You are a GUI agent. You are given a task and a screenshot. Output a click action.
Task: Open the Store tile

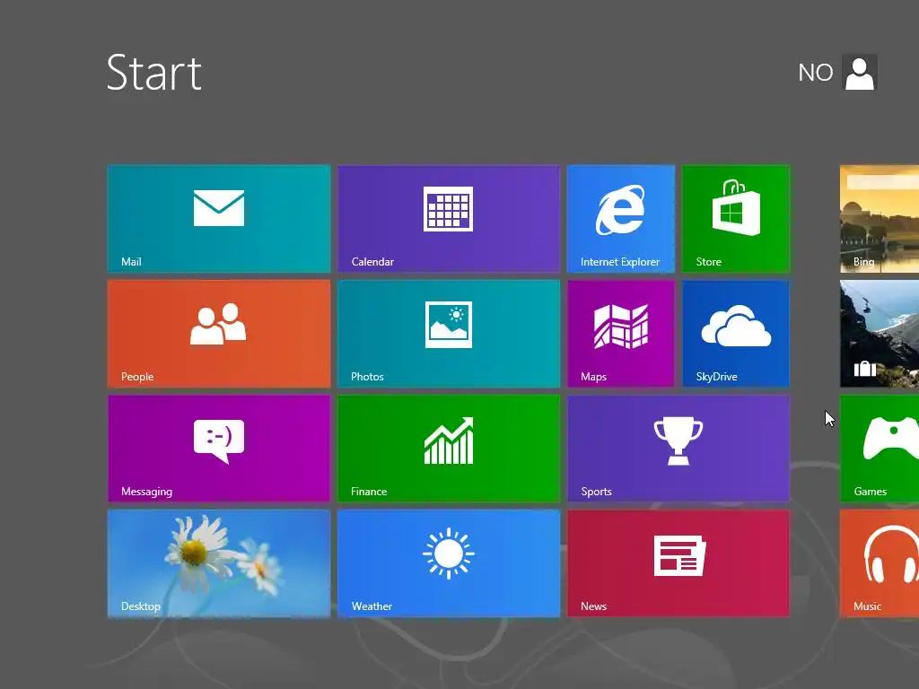click(736, 219)
